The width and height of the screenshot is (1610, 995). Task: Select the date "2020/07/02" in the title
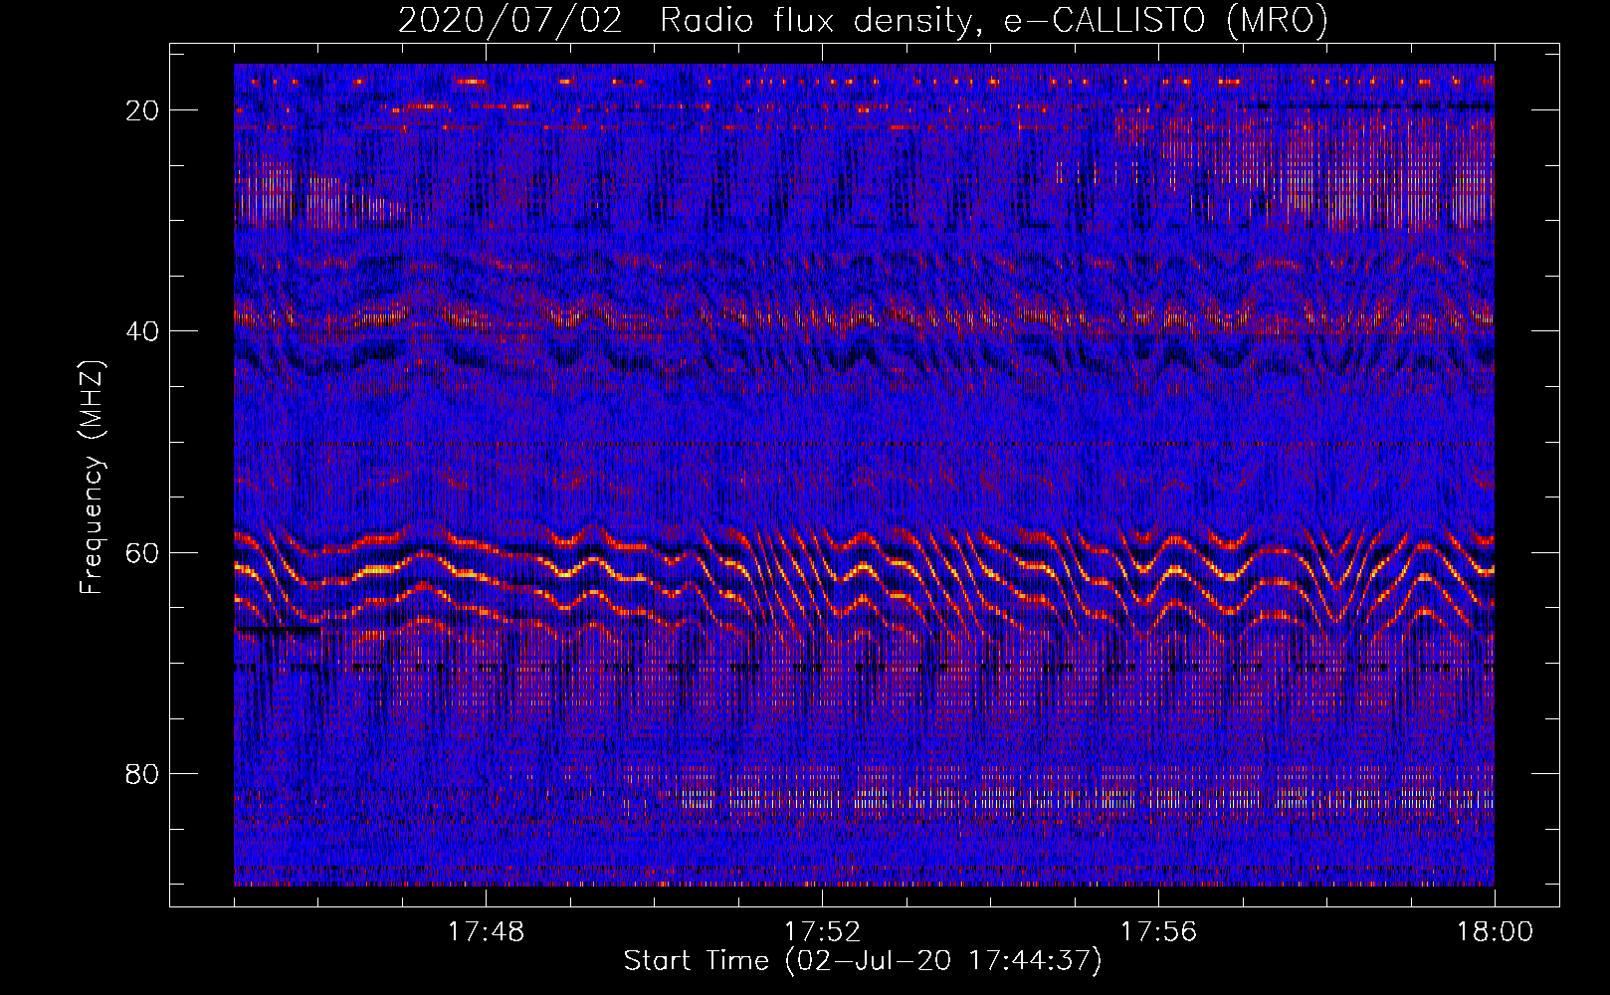[x=510, y=20]
